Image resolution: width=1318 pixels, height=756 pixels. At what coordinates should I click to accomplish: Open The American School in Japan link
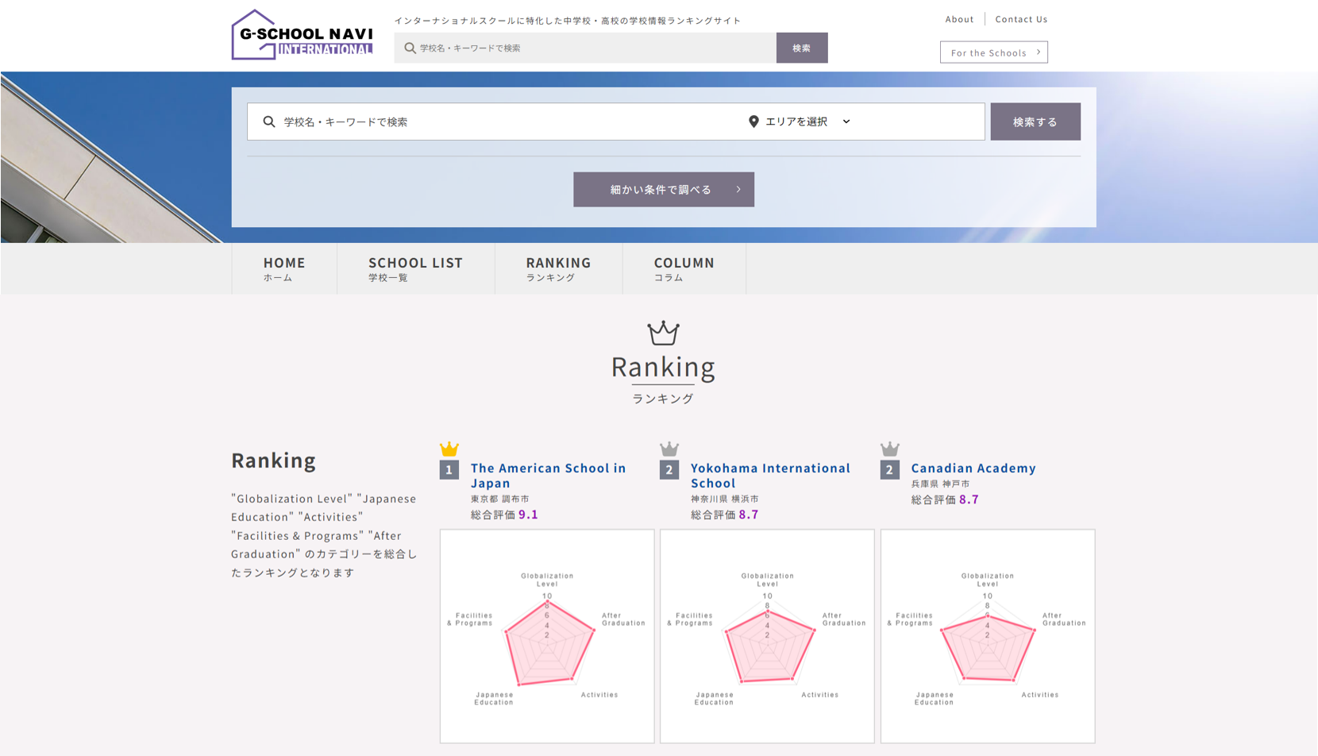pos(548,475)
